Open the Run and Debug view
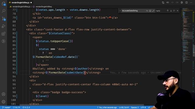The height and width of the screenshot is (109, 195). [3, 26]
